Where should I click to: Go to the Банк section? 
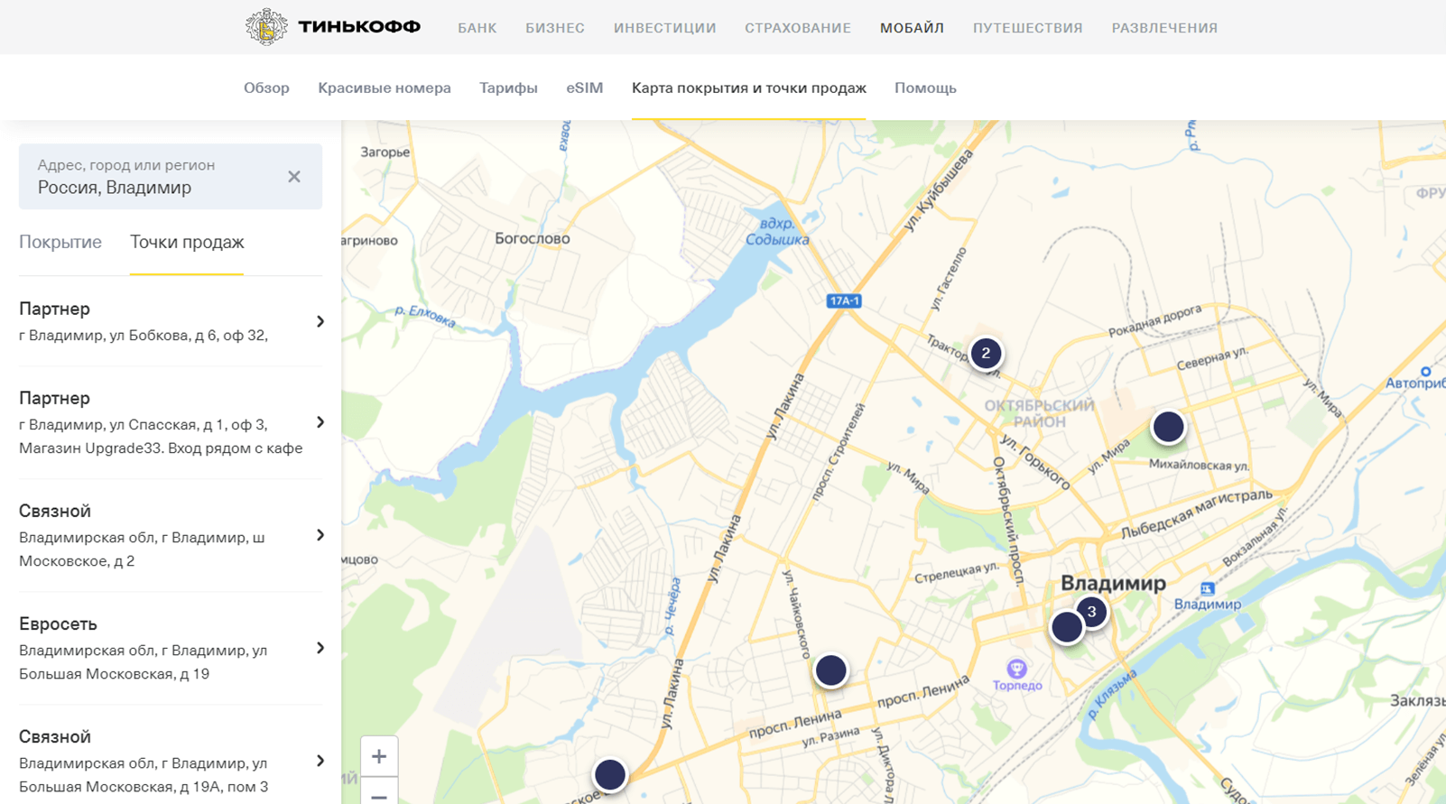point(477,28)
